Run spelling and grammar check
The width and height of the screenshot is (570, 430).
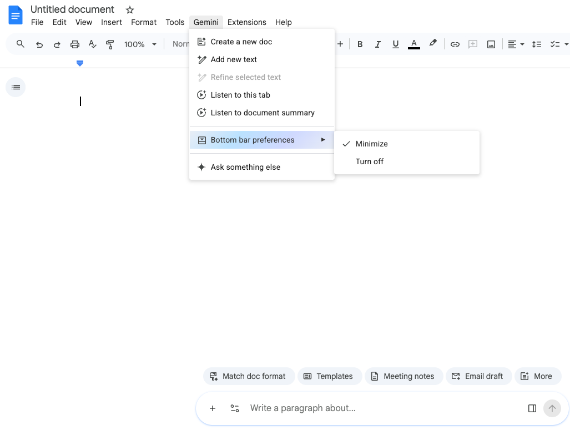click(92, 44)
